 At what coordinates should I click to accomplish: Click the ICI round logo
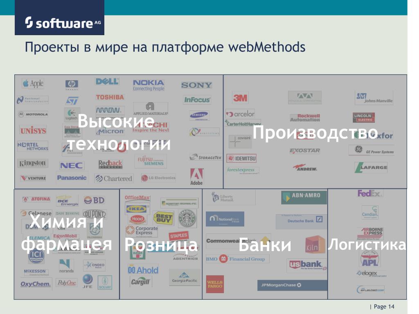36,256
